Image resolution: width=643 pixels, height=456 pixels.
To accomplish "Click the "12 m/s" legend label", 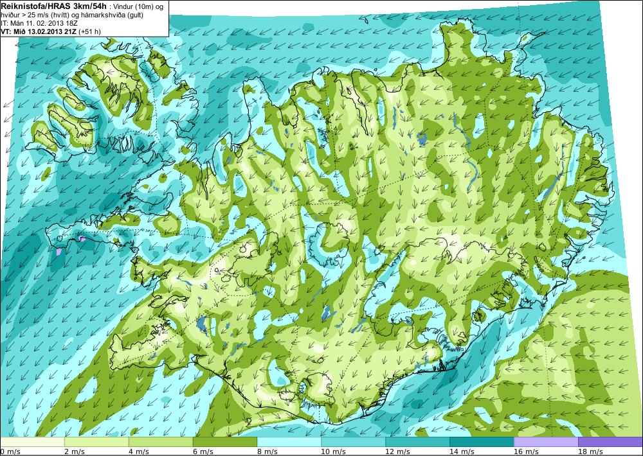I will tap(398, 452).
